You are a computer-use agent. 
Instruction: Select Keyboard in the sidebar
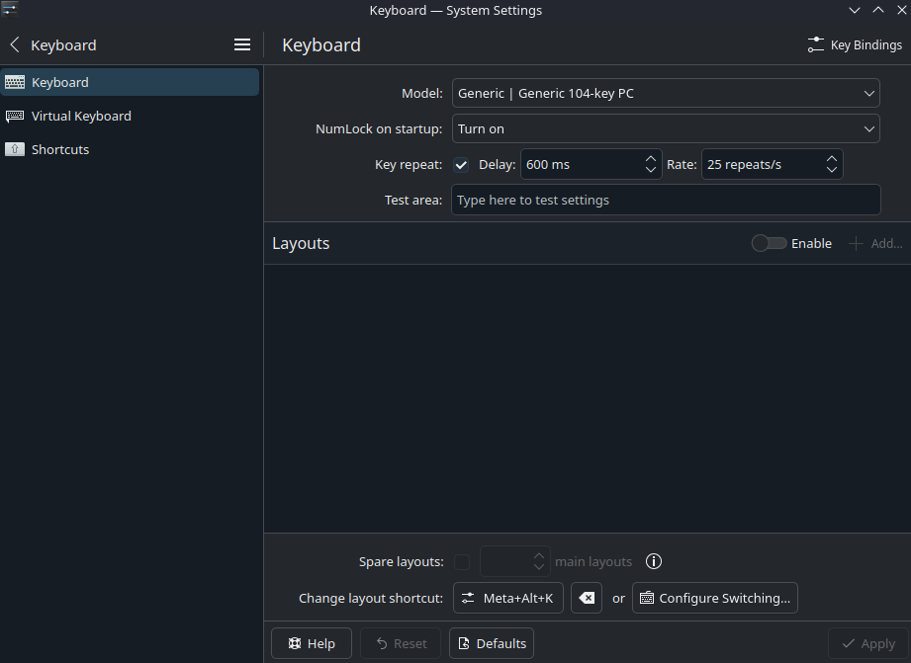click(x=130, y=82)
